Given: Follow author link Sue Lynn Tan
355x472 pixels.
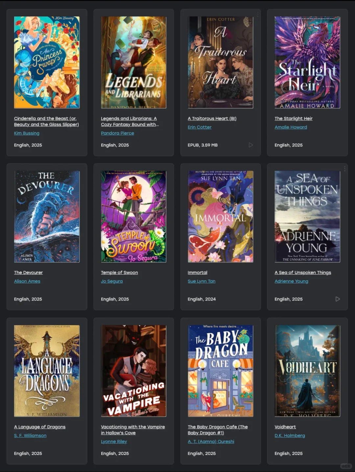Looking at the screenshot, I should pos(201,281).
